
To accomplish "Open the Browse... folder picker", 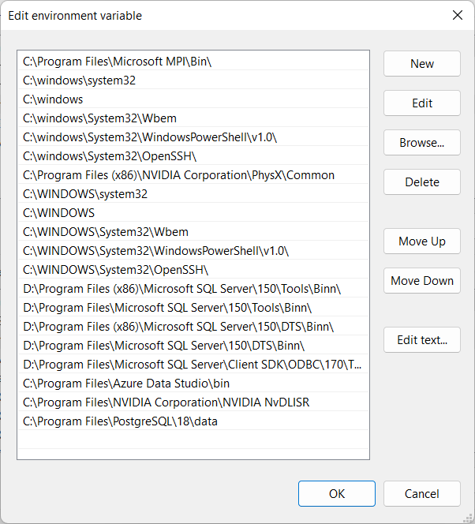I will point(422,142).
